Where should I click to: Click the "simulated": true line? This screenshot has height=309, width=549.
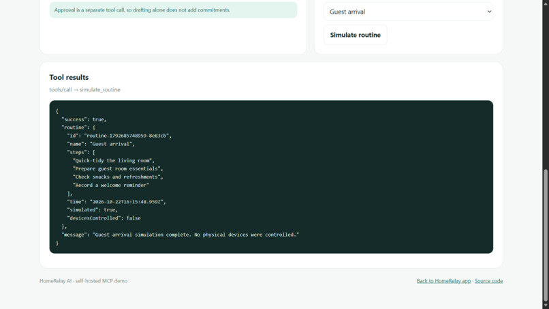pos(93,209)
